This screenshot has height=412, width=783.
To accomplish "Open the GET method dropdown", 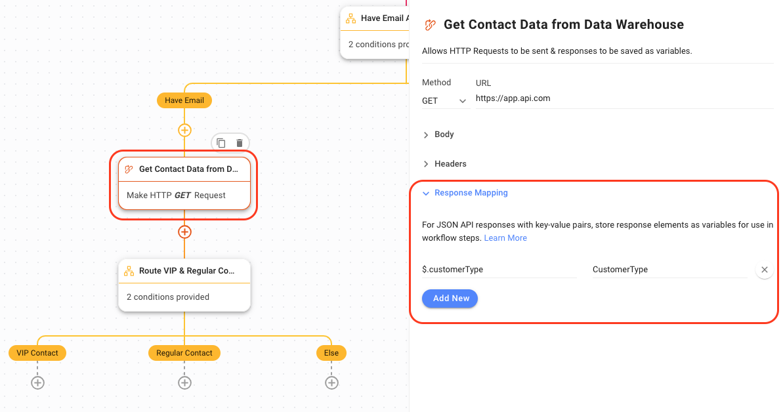I will [x=444, y=101].
